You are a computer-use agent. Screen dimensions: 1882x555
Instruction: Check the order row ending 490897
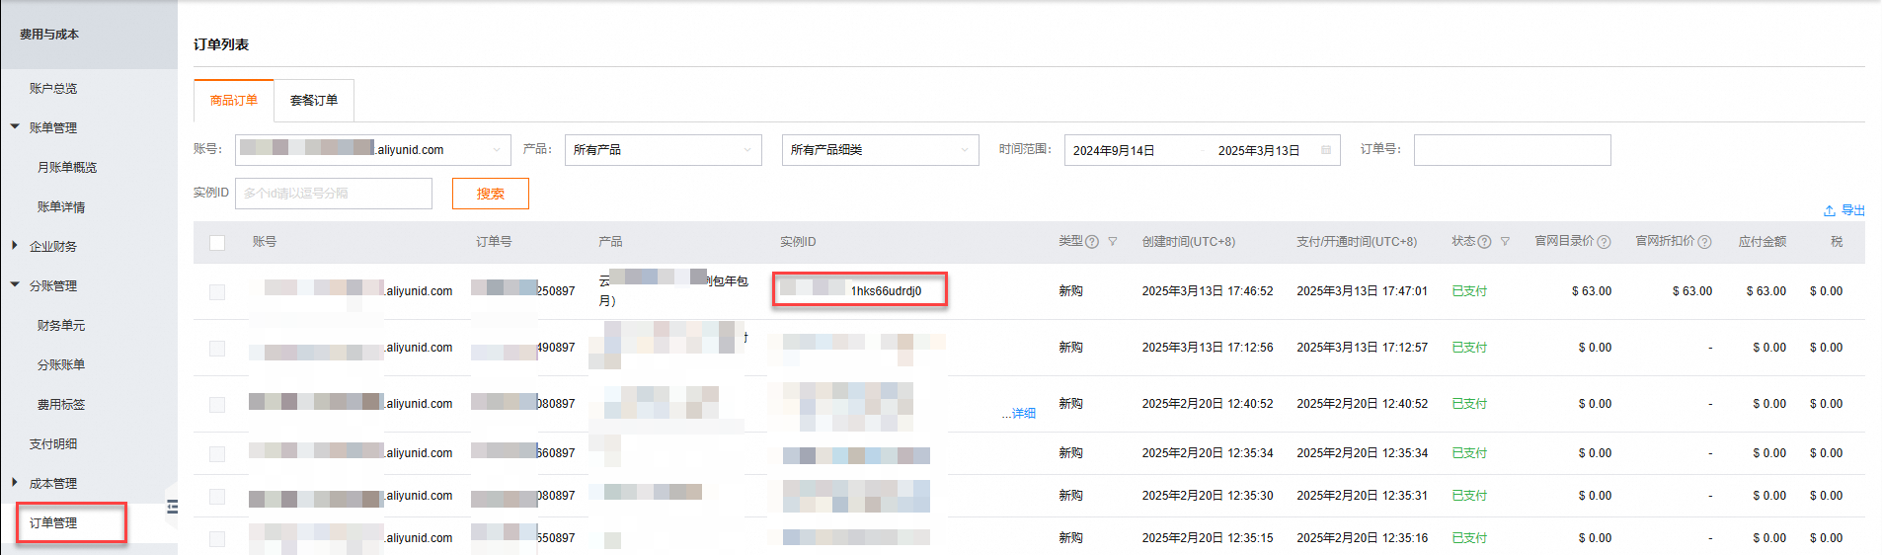(x=217, y=349)
